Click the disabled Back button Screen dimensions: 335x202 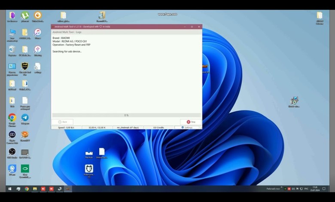63,122
